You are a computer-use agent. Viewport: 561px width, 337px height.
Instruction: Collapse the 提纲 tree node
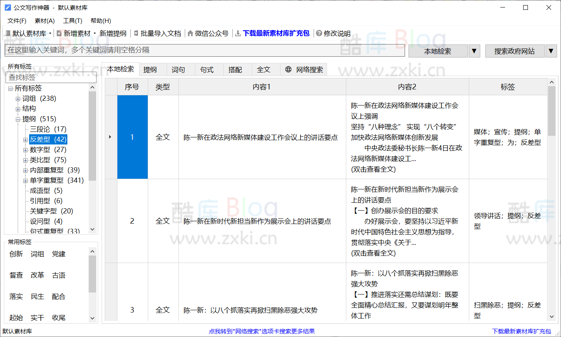[x=18, y=119]
